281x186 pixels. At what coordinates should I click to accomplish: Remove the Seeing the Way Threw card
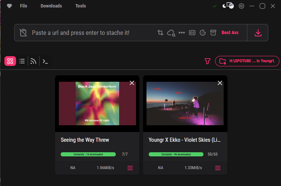point(132,83)
